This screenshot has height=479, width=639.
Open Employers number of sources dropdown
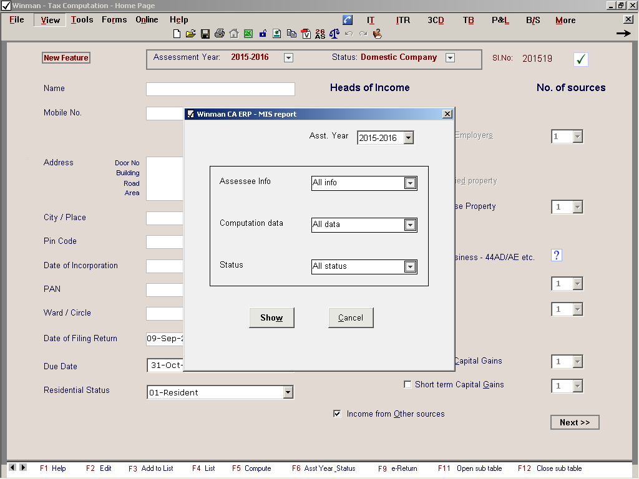coord(577,137)
